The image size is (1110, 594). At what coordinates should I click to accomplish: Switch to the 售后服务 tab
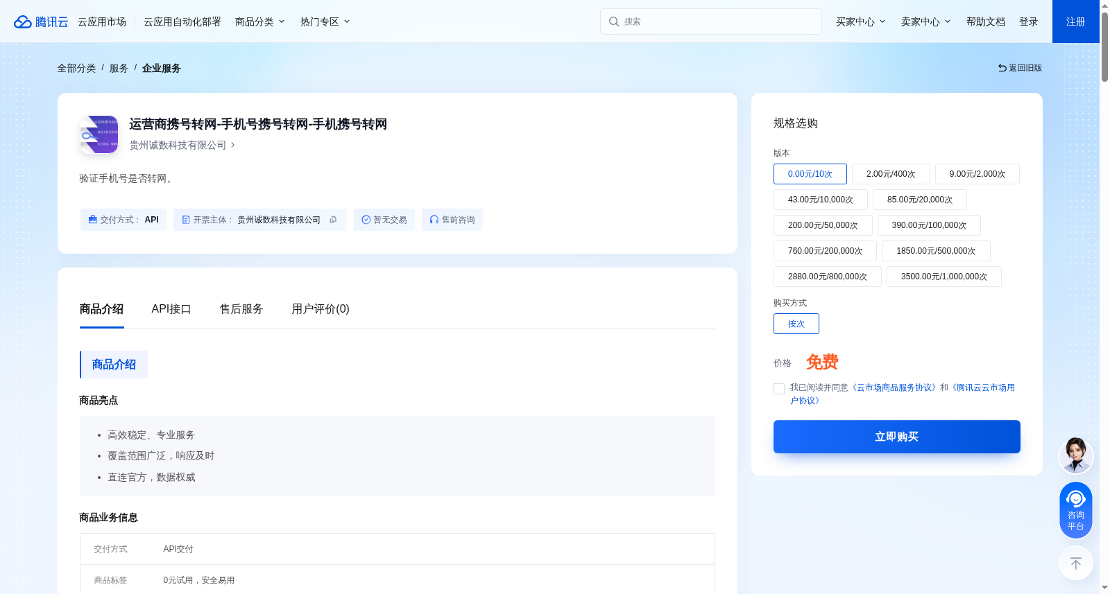click(x=241, y=309)
